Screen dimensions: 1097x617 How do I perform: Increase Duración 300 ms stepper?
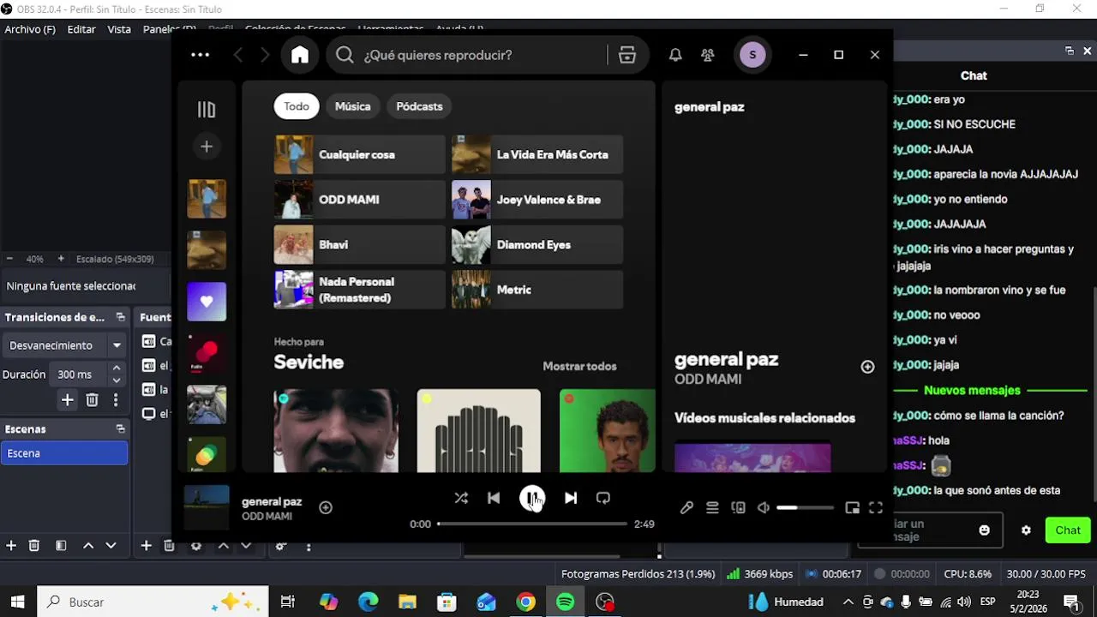tap(117, 368)
